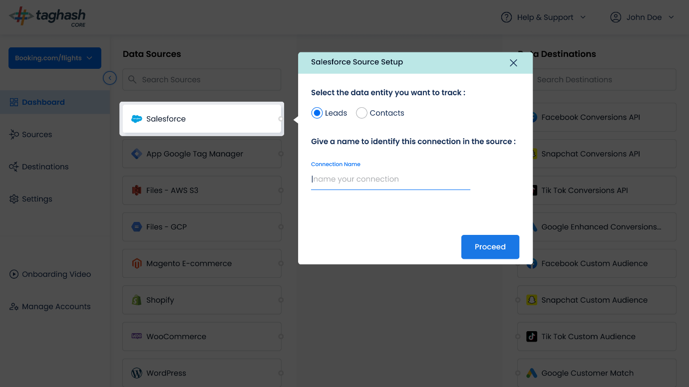Click the Salesforce cloud icon
The width and height of the screenshot is (689, 387).
(136, 119)
